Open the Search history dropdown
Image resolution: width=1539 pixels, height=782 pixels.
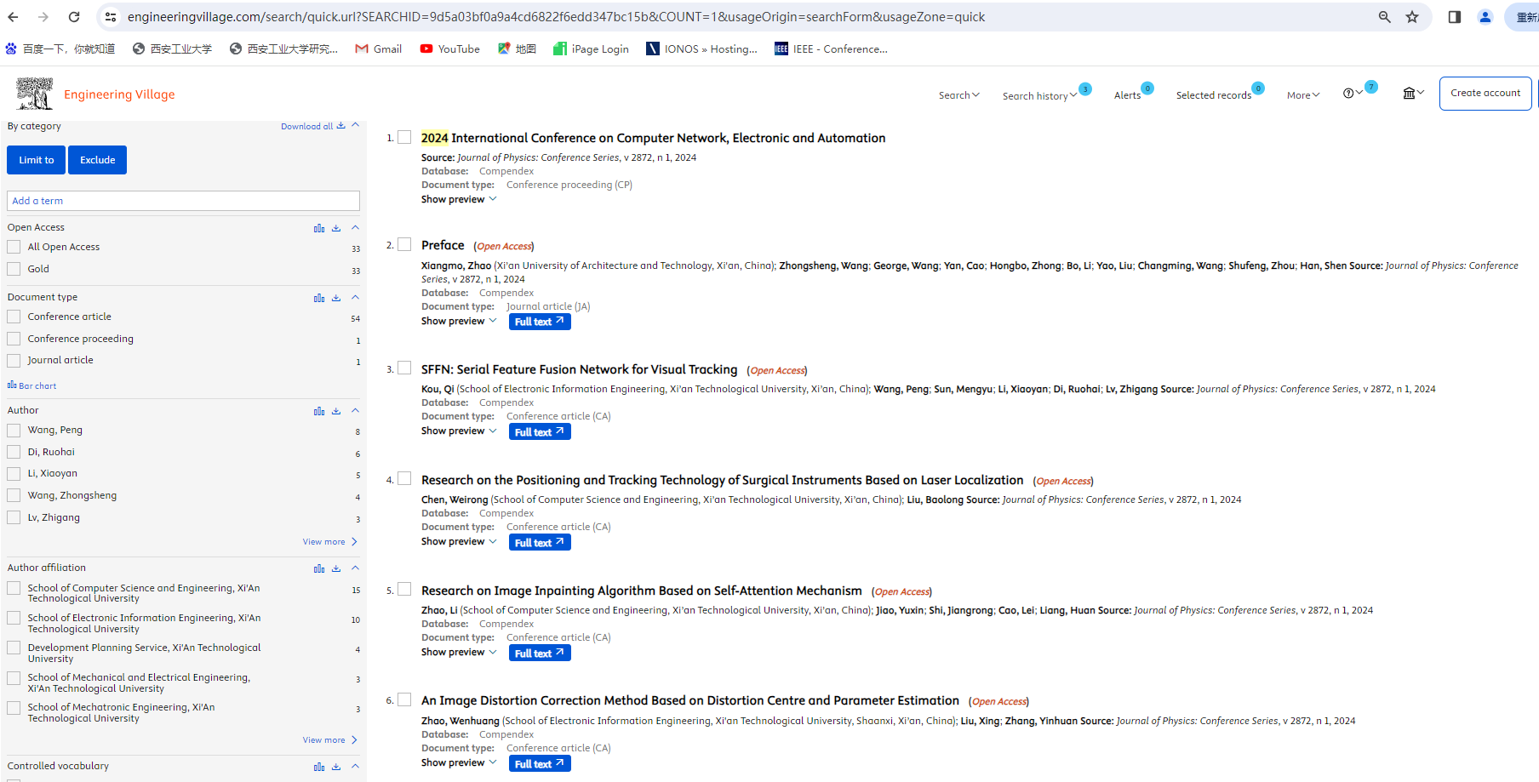coord(1038,96)
